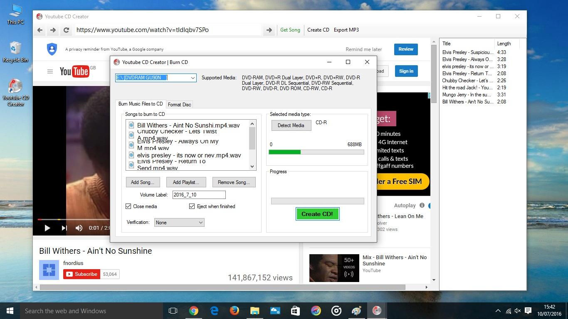Click the fnordius channel avatar
Viewport: 568px width, 319px height.
point(49,270)
